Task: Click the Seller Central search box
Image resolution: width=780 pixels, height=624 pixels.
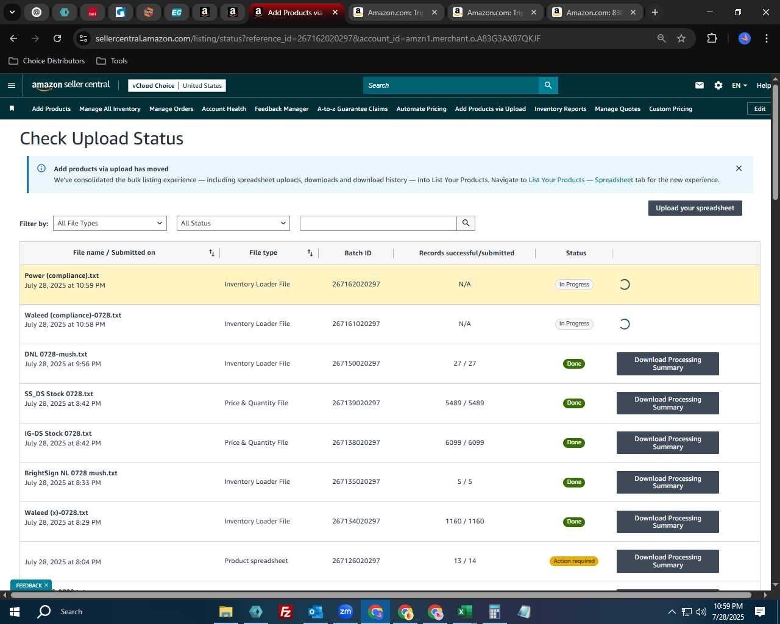Action: [451, 85]
